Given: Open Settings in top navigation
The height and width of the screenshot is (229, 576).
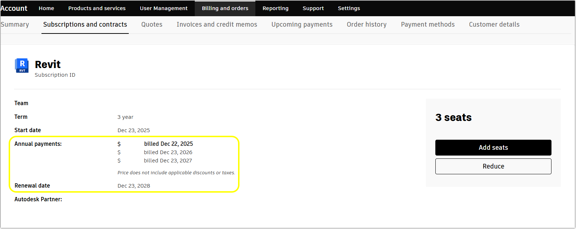Looking at the screenshot, I should coord(349,8).
